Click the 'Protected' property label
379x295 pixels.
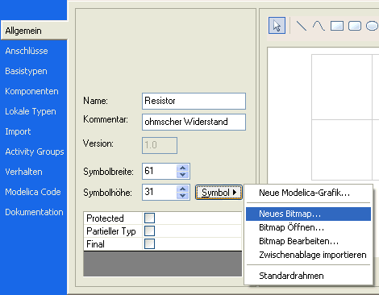click(x=105, y=218)
